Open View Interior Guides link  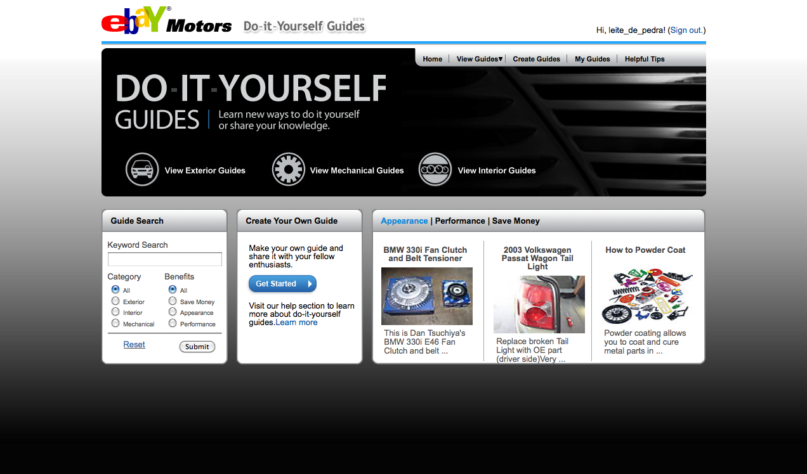tap(497, 170)
